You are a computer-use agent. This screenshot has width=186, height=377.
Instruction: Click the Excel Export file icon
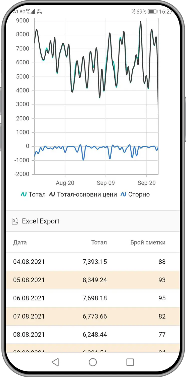[x=15, y=221]
